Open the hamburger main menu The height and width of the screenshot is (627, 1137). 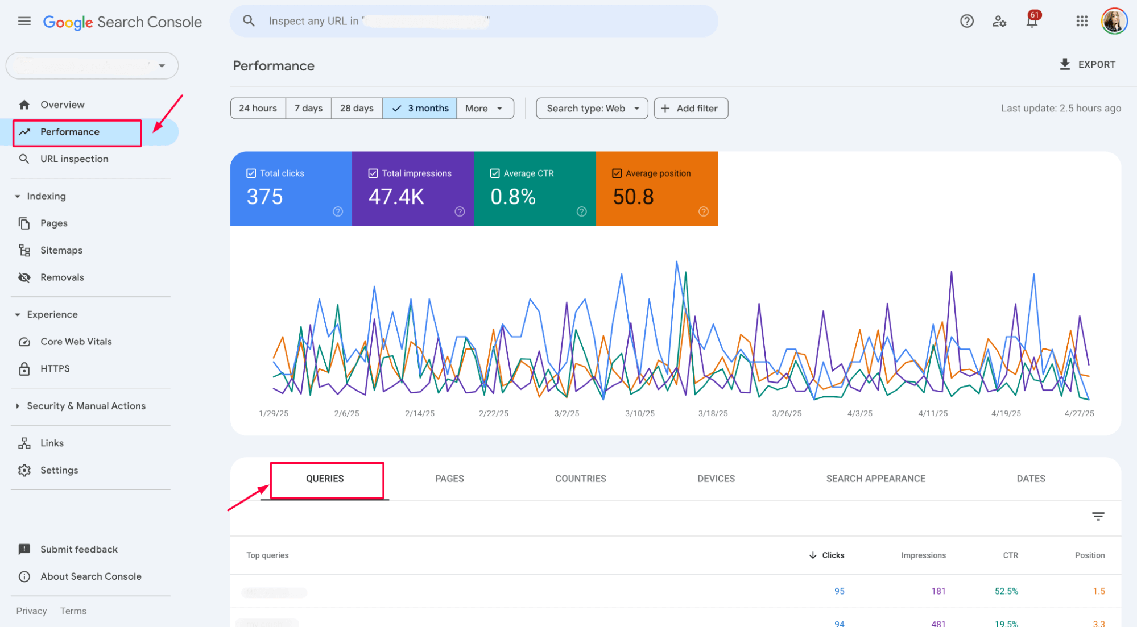[x=24, y=22]
